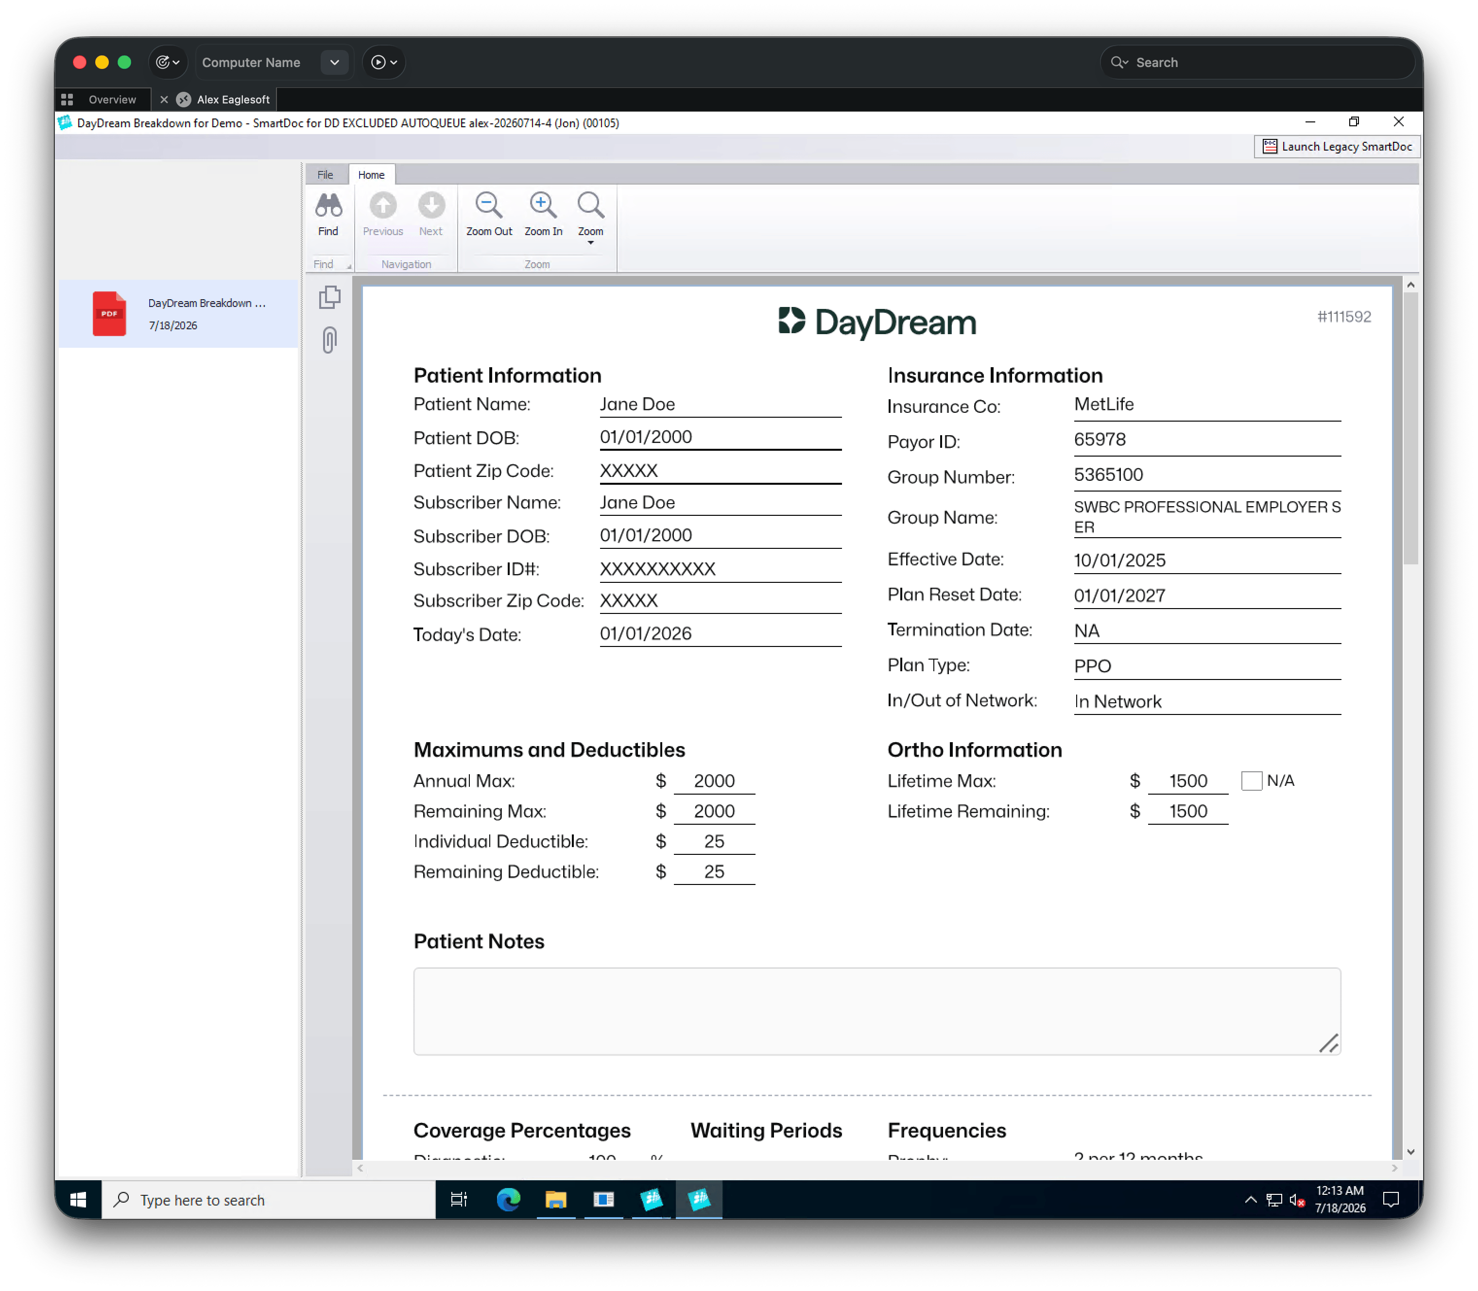
Task: Click the Patient Name field value Jane Doe
Action: [638, 405]
